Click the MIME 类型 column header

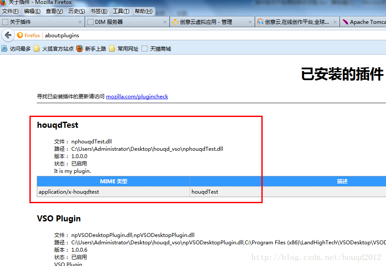[x=113, y=182]
